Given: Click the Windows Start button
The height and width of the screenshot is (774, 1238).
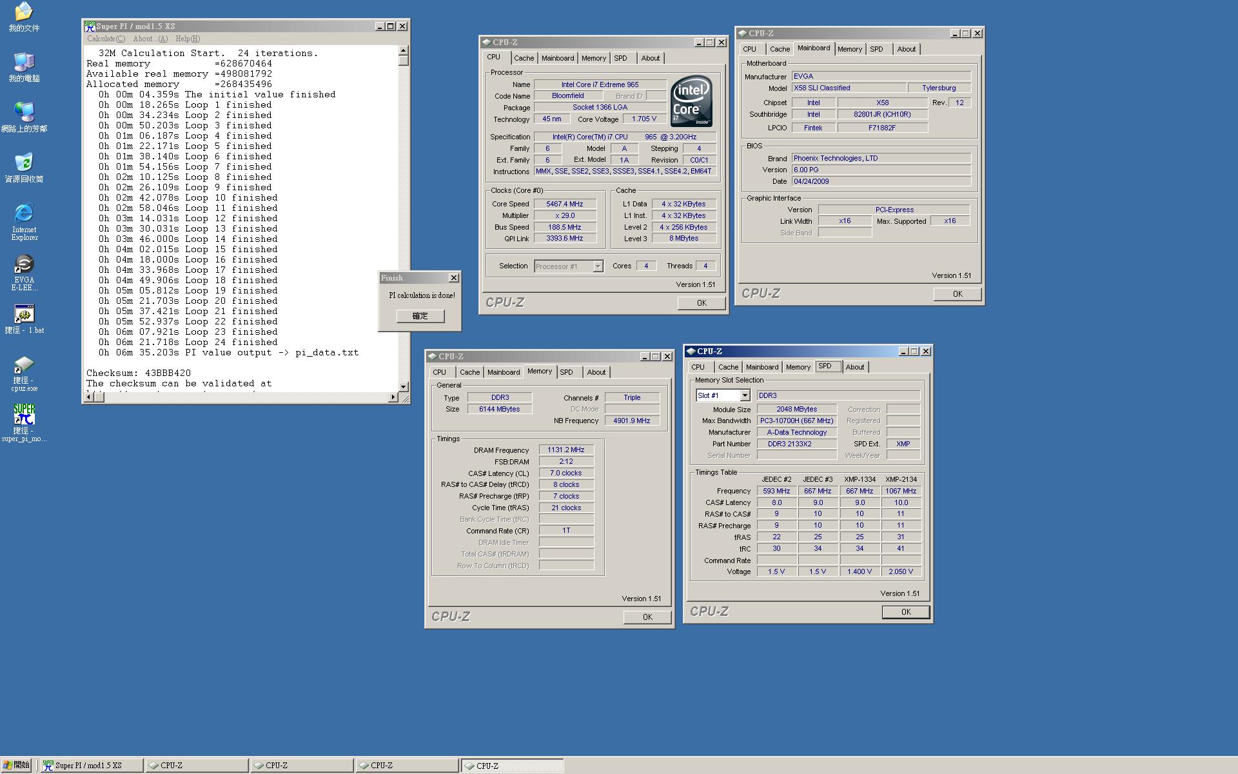Looking at the screenshot, I should coord(16,765).
